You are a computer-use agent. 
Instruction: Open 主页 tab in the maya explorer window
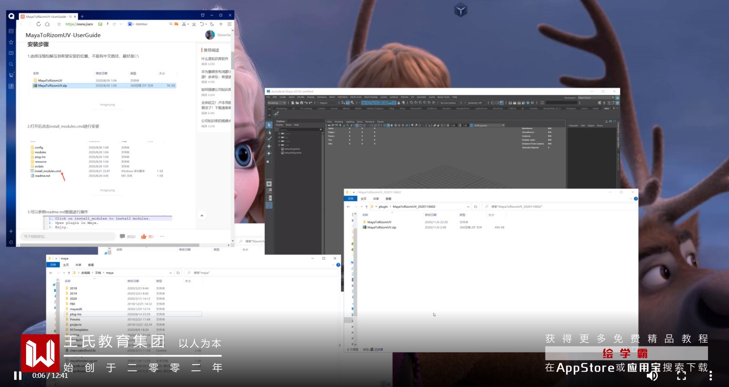(66, 265)
